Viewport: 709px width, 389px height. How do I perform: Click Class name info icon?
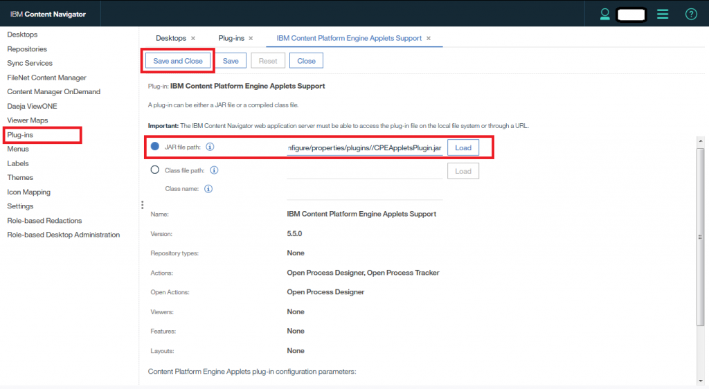(208, 189)
